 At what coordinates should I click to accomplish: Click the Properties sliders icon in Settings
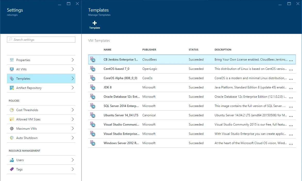click(x=12, y=60)
